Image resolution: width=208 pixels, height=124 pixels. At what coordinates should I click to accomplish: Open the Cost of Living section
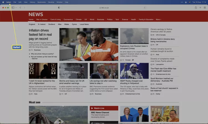(55, 20)
